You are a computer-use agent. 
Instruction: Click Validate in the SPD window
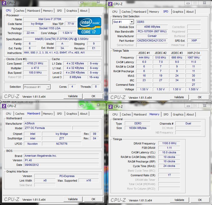click(x=179, y=97)
